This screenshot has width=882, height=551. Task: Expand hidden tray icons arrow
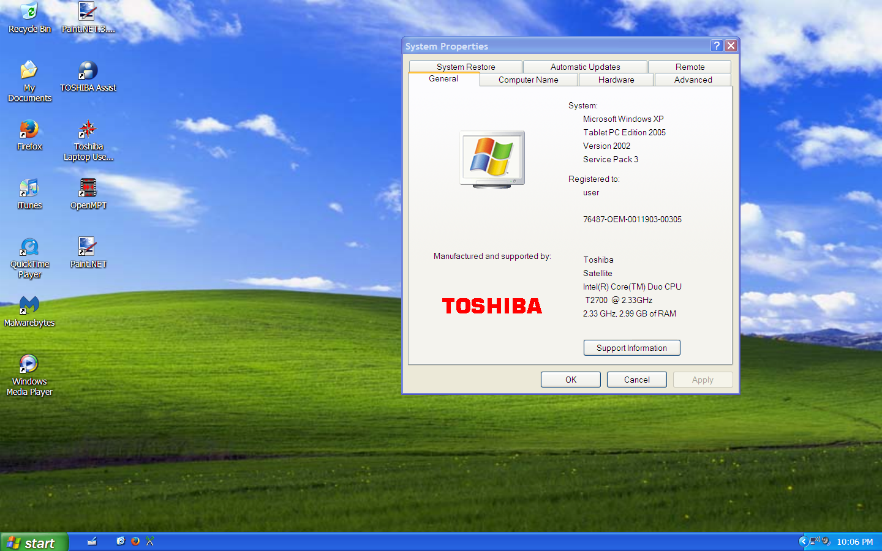(x=803, y=541)
